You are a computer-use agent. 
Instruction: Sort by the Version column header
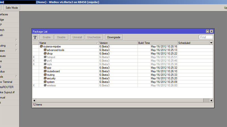coord(118,43)
